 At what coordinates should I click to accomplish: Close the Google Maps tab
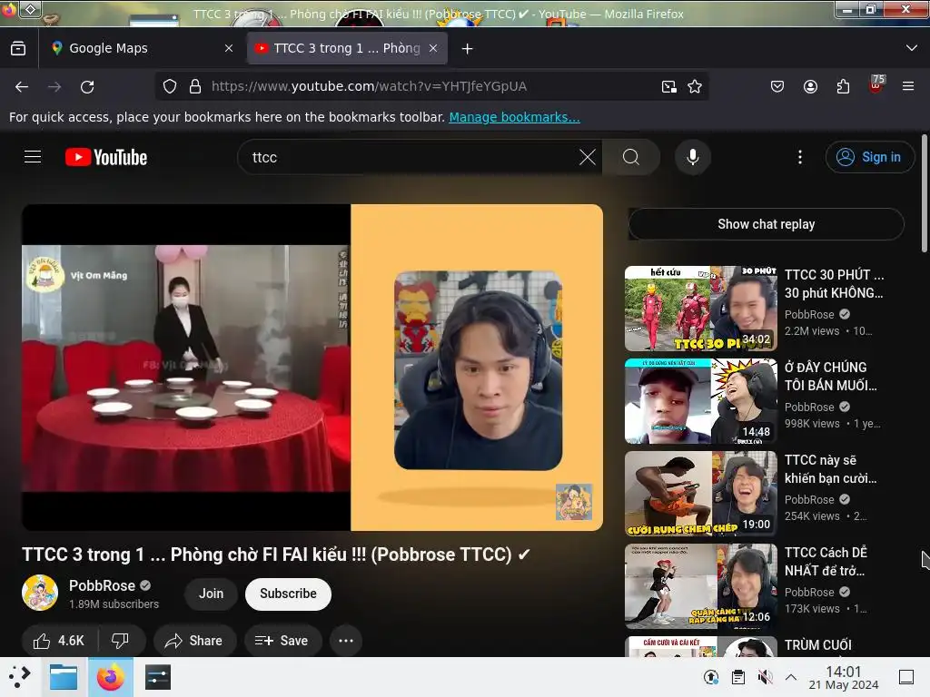coord(229,49)
